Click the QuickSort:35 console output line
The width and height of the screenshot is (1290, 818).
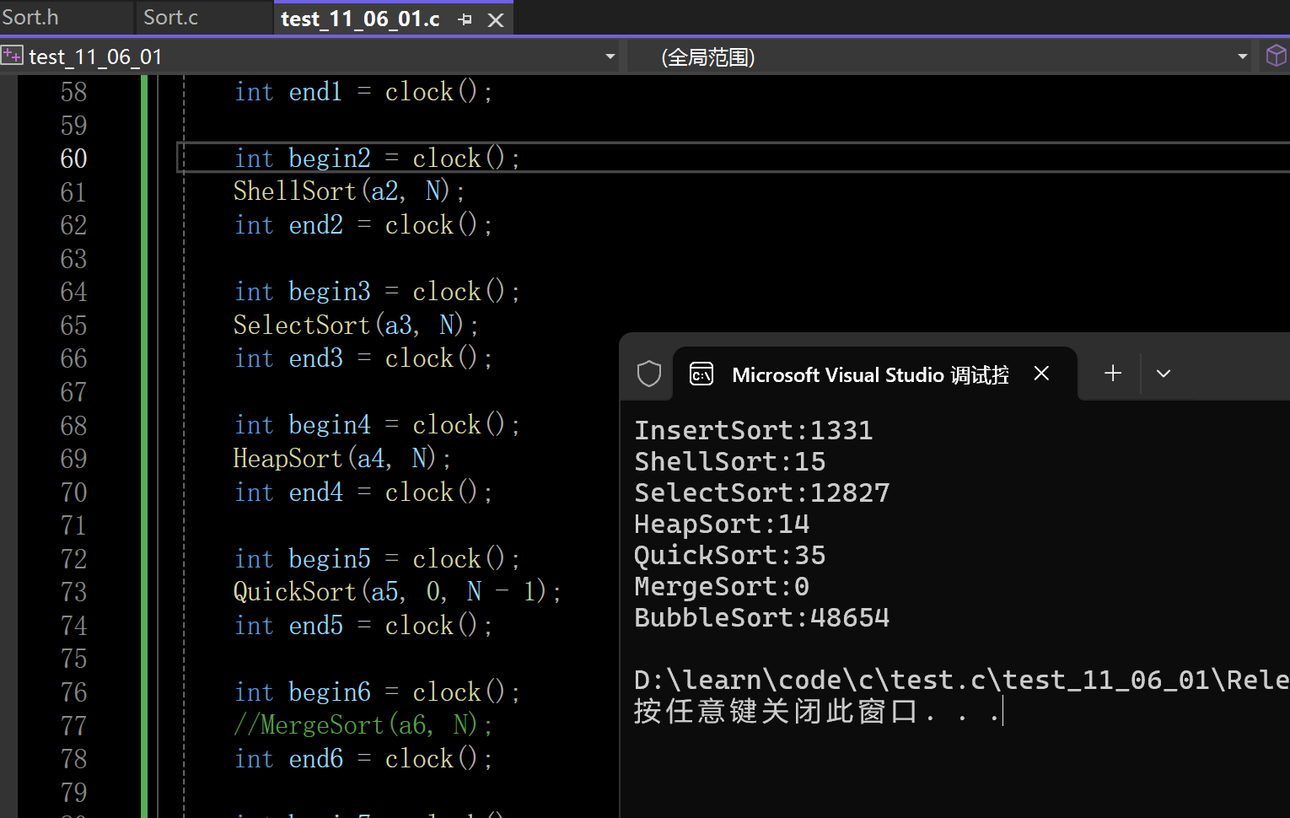[730, 556]
